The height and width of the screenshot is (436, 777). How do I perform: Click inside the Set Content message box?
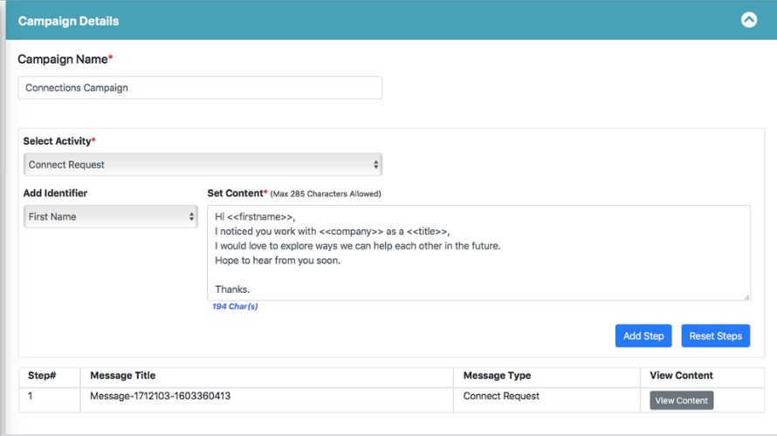click(478, 253)
